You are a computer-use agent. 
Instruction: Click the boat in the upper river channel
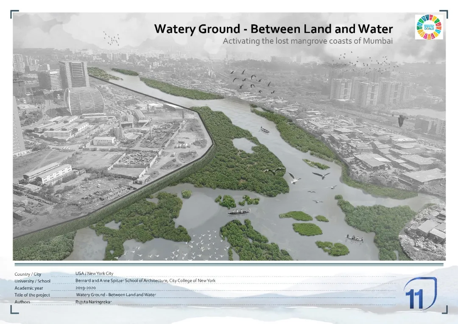(265, 130)
